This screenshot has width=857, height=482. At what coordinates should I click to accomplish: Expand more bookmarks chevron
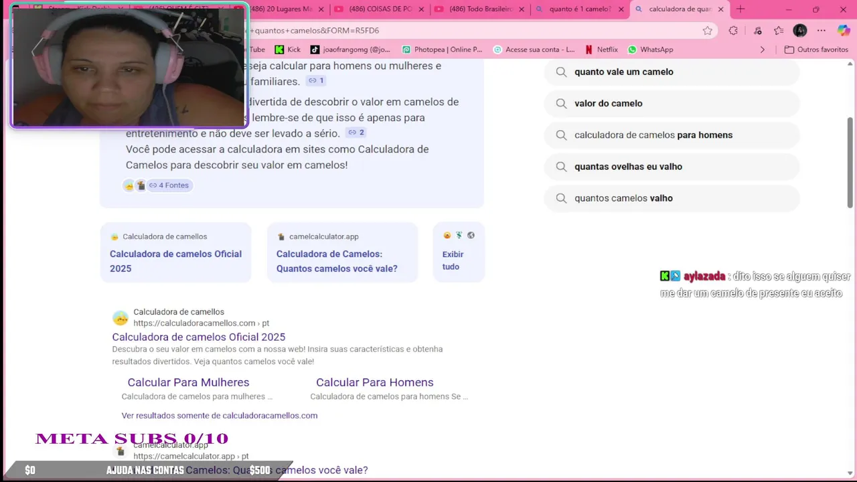762,50
